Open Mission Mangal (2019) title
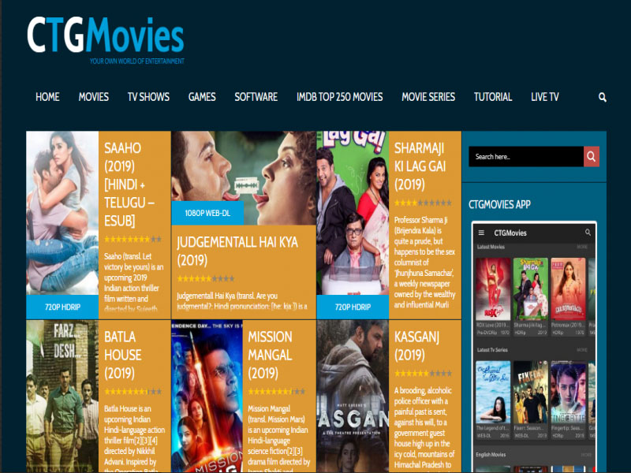The height and width of the screenshot is (473, 631). (x=270, y=355)
